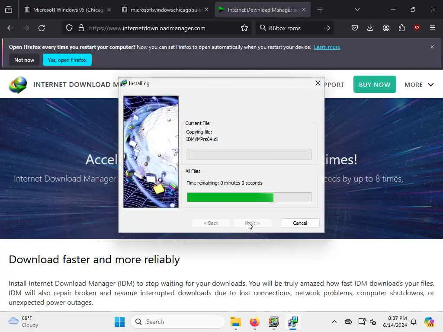Image resolution: width=443 pixels, height=332 pixels.
Task: Close the Installing dialog
Action: tap(318, 83)
